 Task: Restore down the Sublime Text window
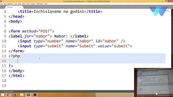[166, 1]
